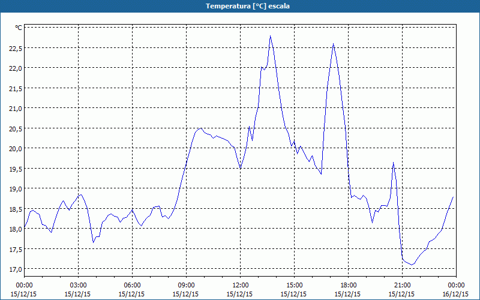
Task: Select the 21,5 temperature axis label
Action: [x=16, y=88]
